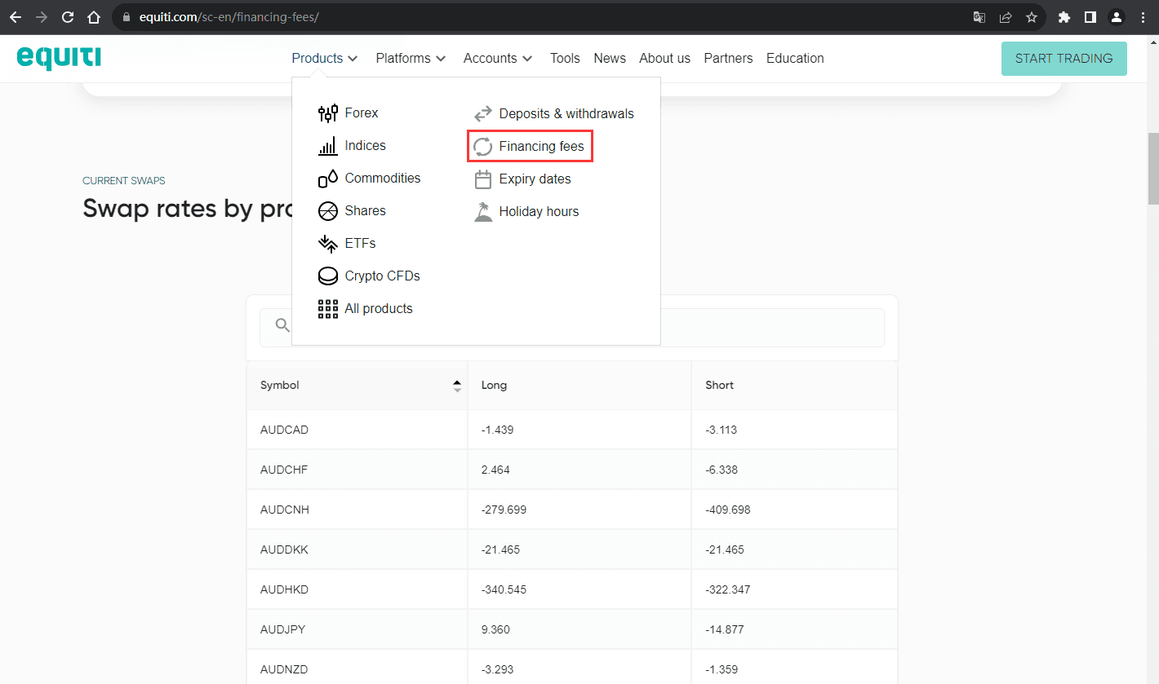Click the START TRADING button
The image size is (1159, 684).
(1064, 59)
